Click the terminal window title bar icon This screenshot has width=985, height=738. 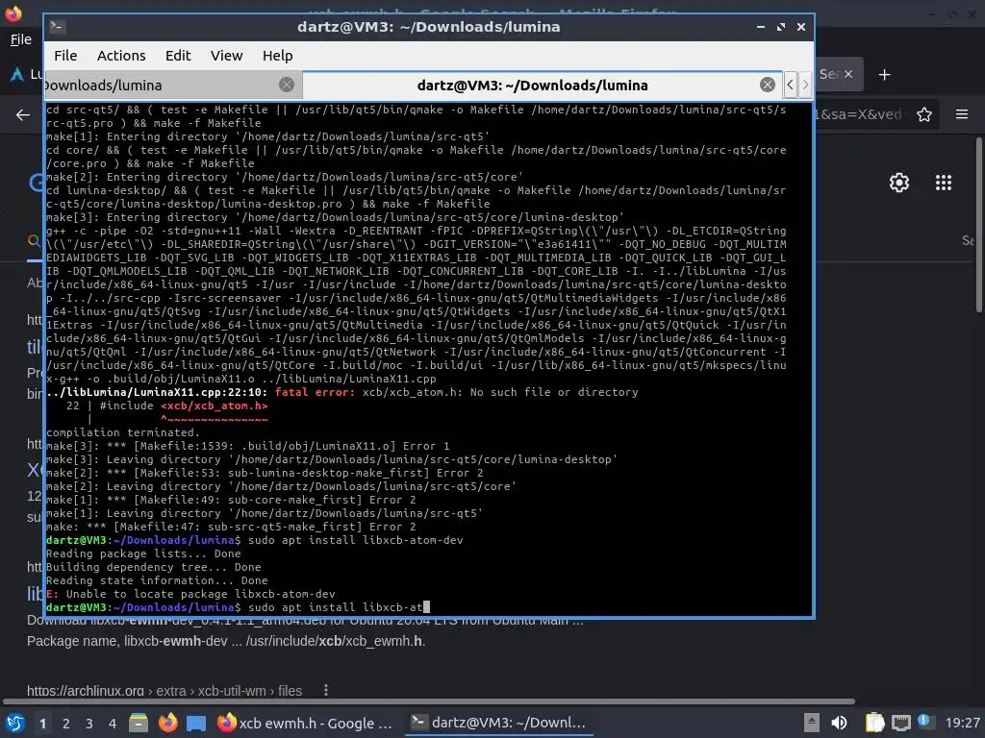point(57,26)
